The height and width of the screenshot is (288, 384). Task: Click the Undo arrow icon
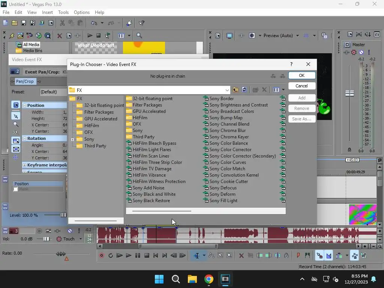pyautogui.click(x=94, y=23)
